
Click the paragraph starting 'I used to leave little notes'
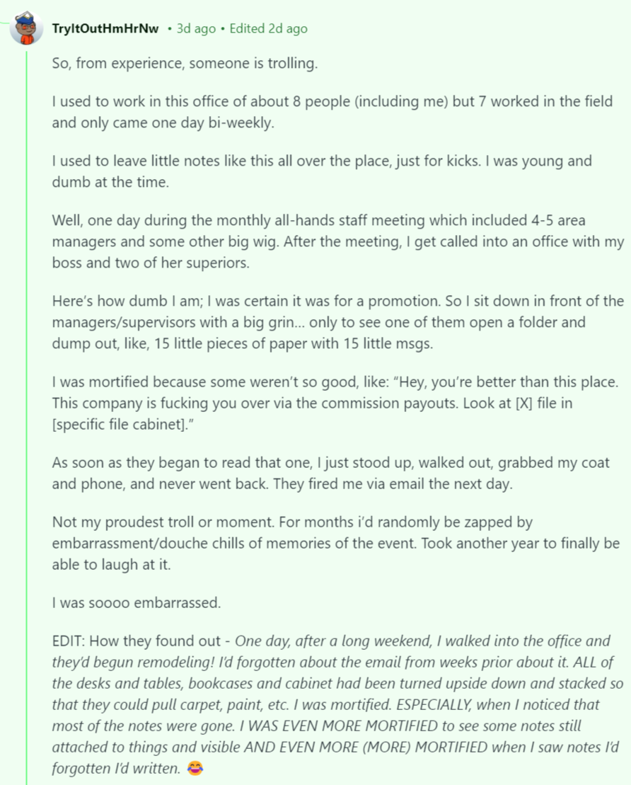click(x=322, y=171)
